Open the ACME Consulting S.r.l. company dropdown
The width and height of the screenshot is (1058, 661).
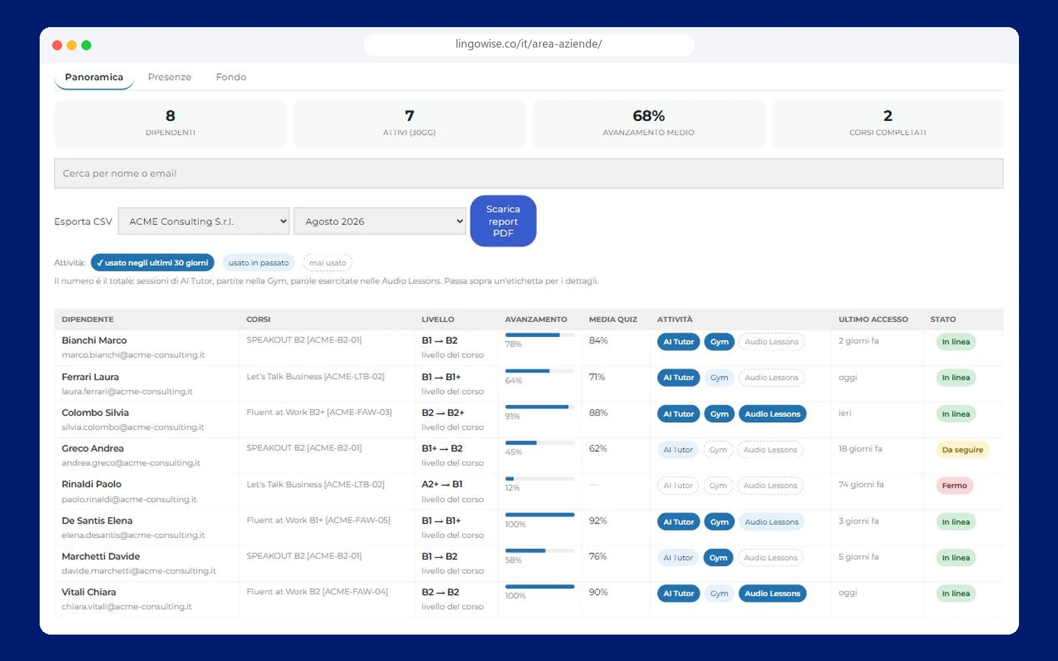point(204,221)
